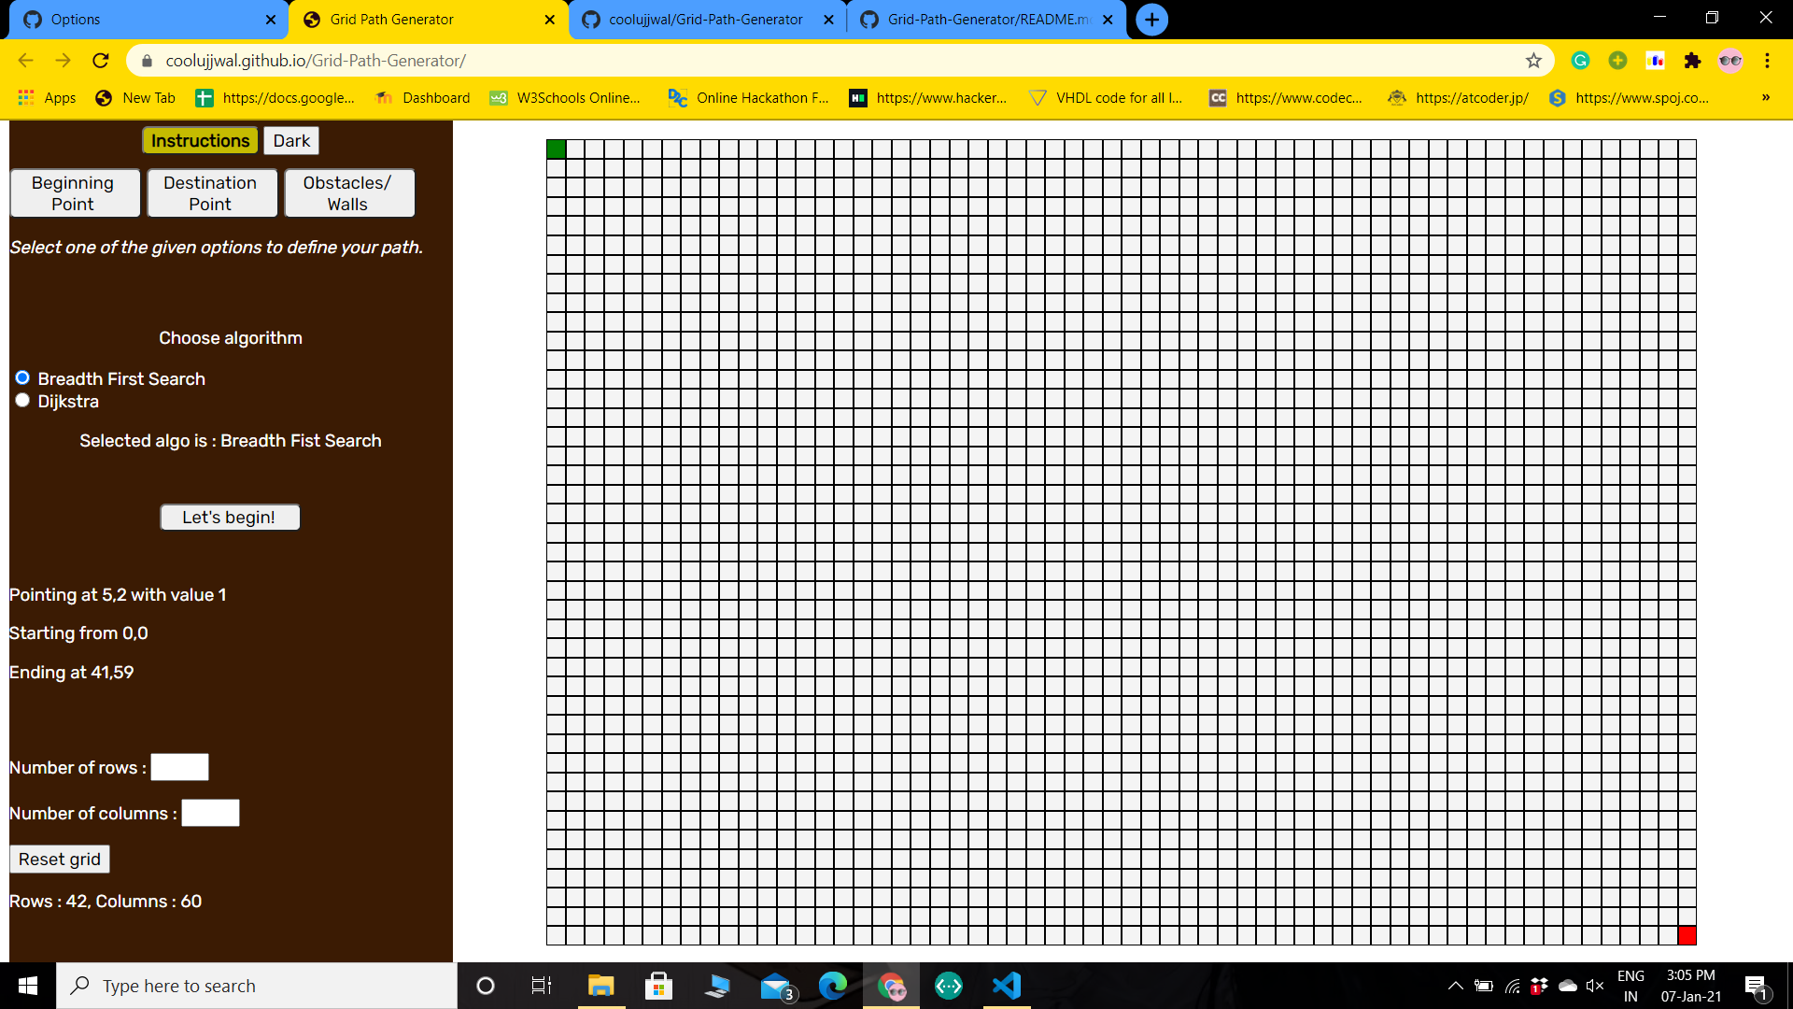Switch to cooluijwal/Grid-Path-Generator tab
This screenshot has width=1793, height=1009.
(705, 20)
